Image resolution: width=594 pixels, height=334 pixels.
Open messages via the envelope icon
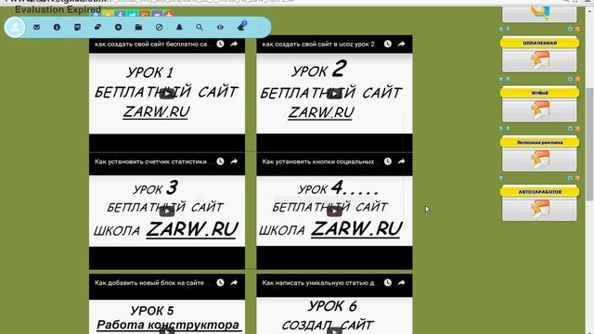pyautogui.click(x=37, y=27)
